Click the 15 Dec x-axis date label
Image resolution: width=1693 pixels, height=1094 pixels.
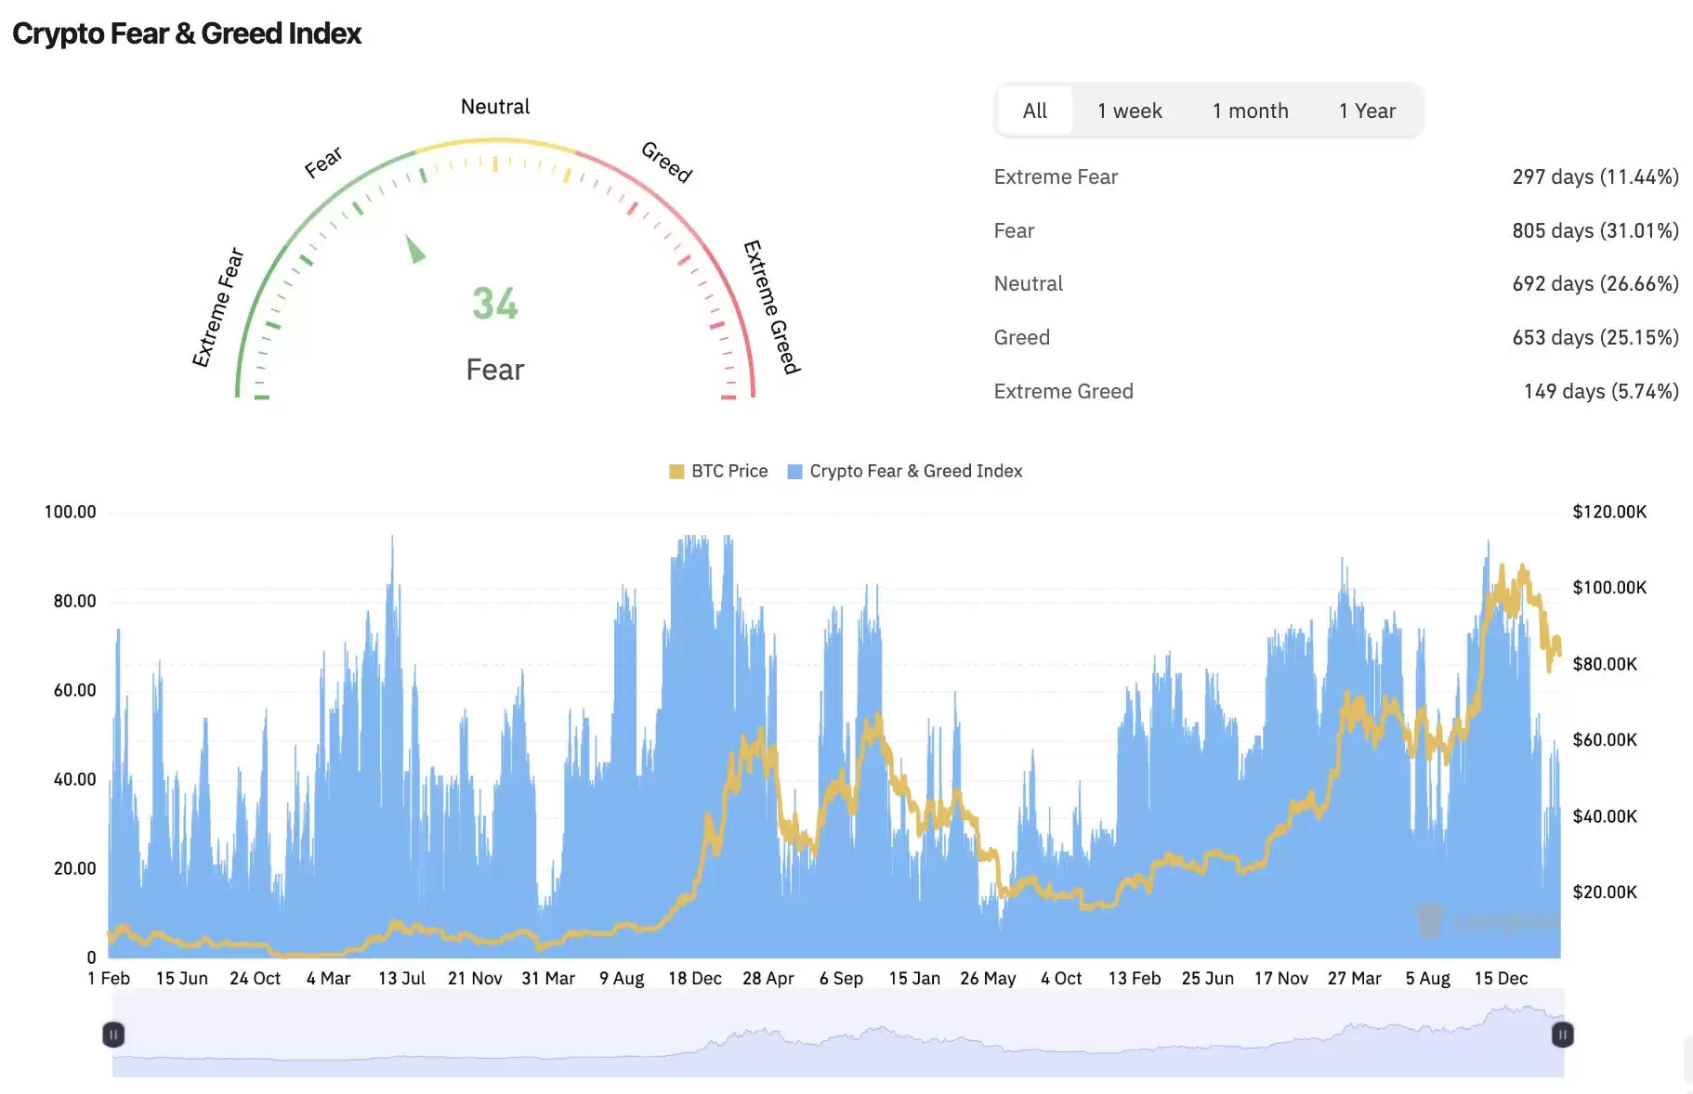1500,979
